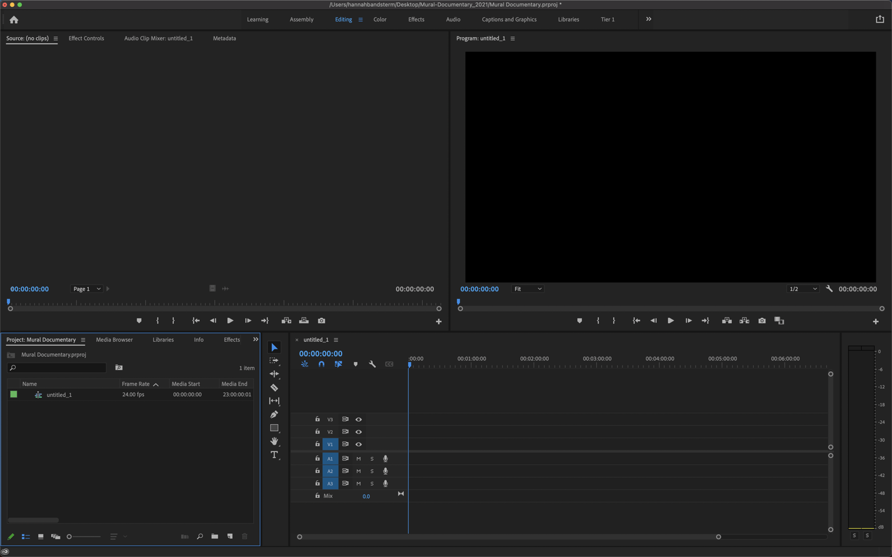The height and width of the screenshot is (557, 892).
Task: Hide track V1 output eye
Action: pyautogui.click(x=358, y=444)
